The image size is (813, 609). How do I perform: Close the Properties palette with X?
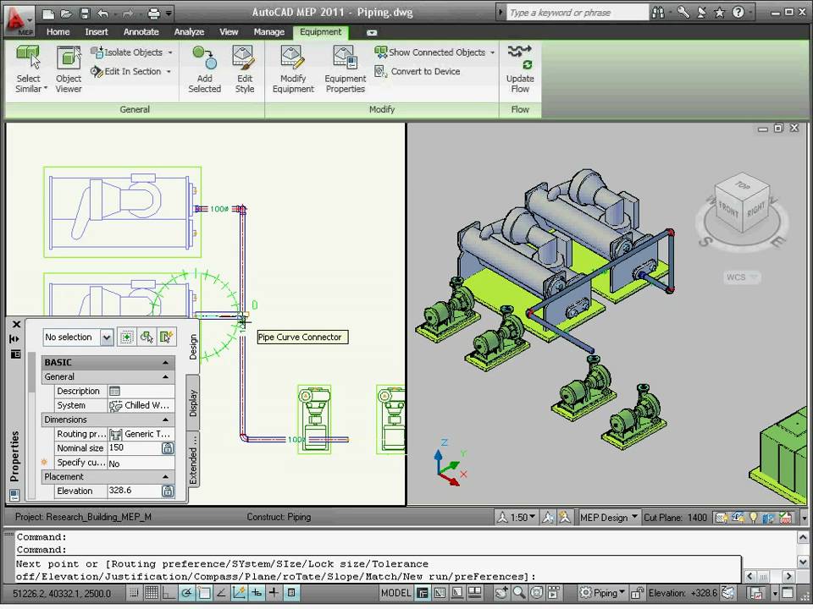[x=16, y=324]
